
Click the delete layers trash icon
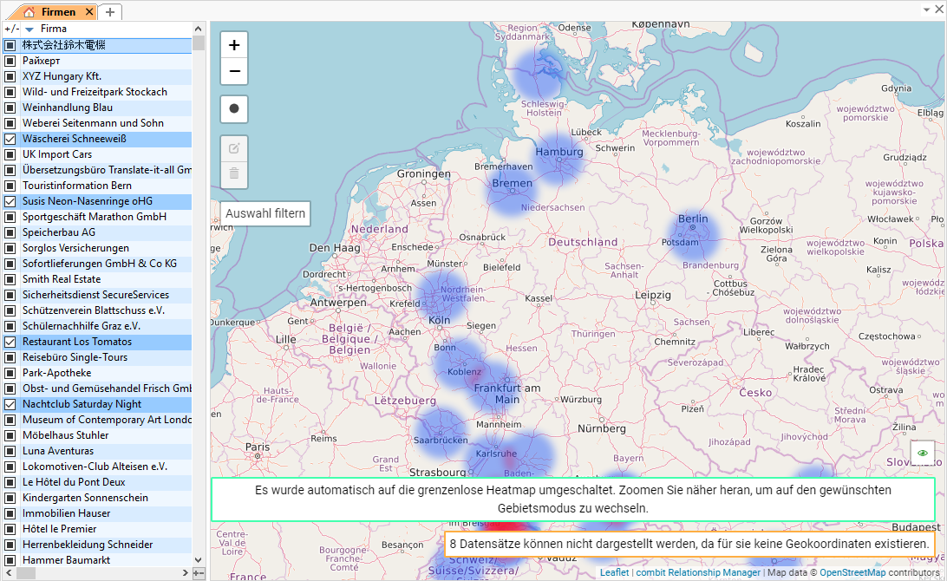pos(234,174)
